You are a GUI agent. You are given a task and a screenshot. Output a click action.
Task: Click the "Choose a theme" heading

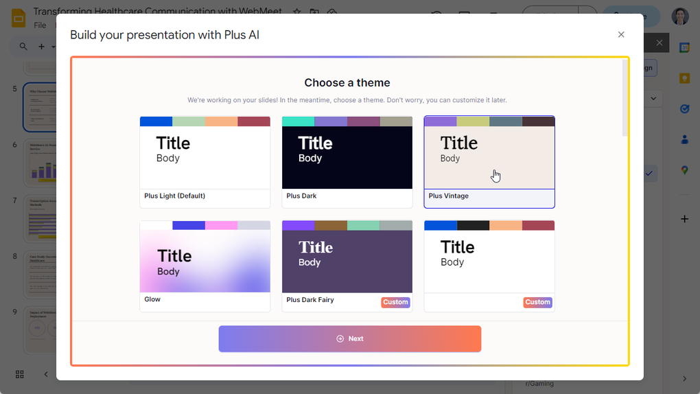pyautogui.click(x=347, y=82)
